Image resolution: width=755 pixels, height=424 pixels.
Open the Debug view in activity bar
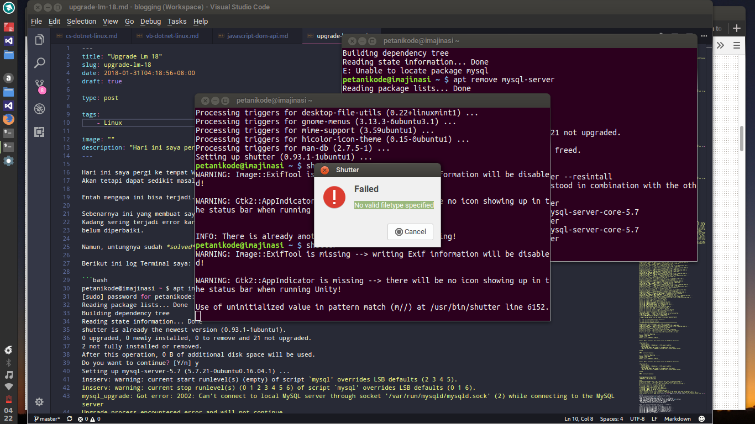click(39, 109)
